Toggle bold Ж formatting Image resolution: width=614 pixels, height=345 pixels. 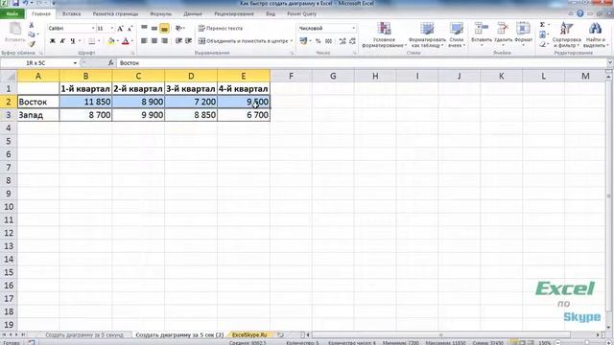click(x=53, y=41)
